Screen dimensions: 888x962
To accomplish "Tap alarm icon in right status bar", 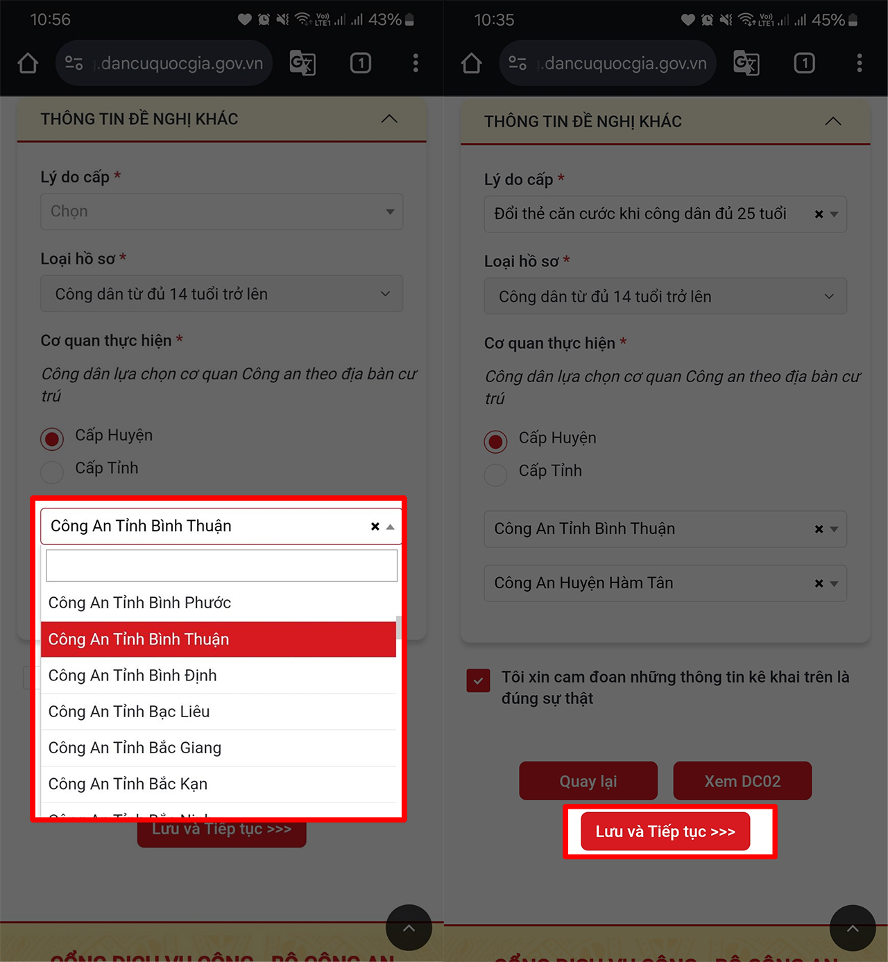I will [x=707, y=19].
